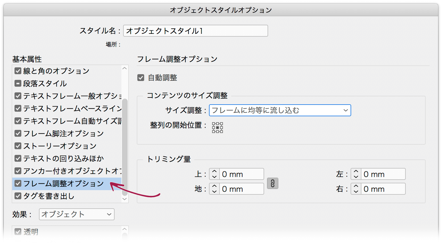Click the 右 trimming value field
The height and width of the screenshot is (243, 441).
[383, 189]
